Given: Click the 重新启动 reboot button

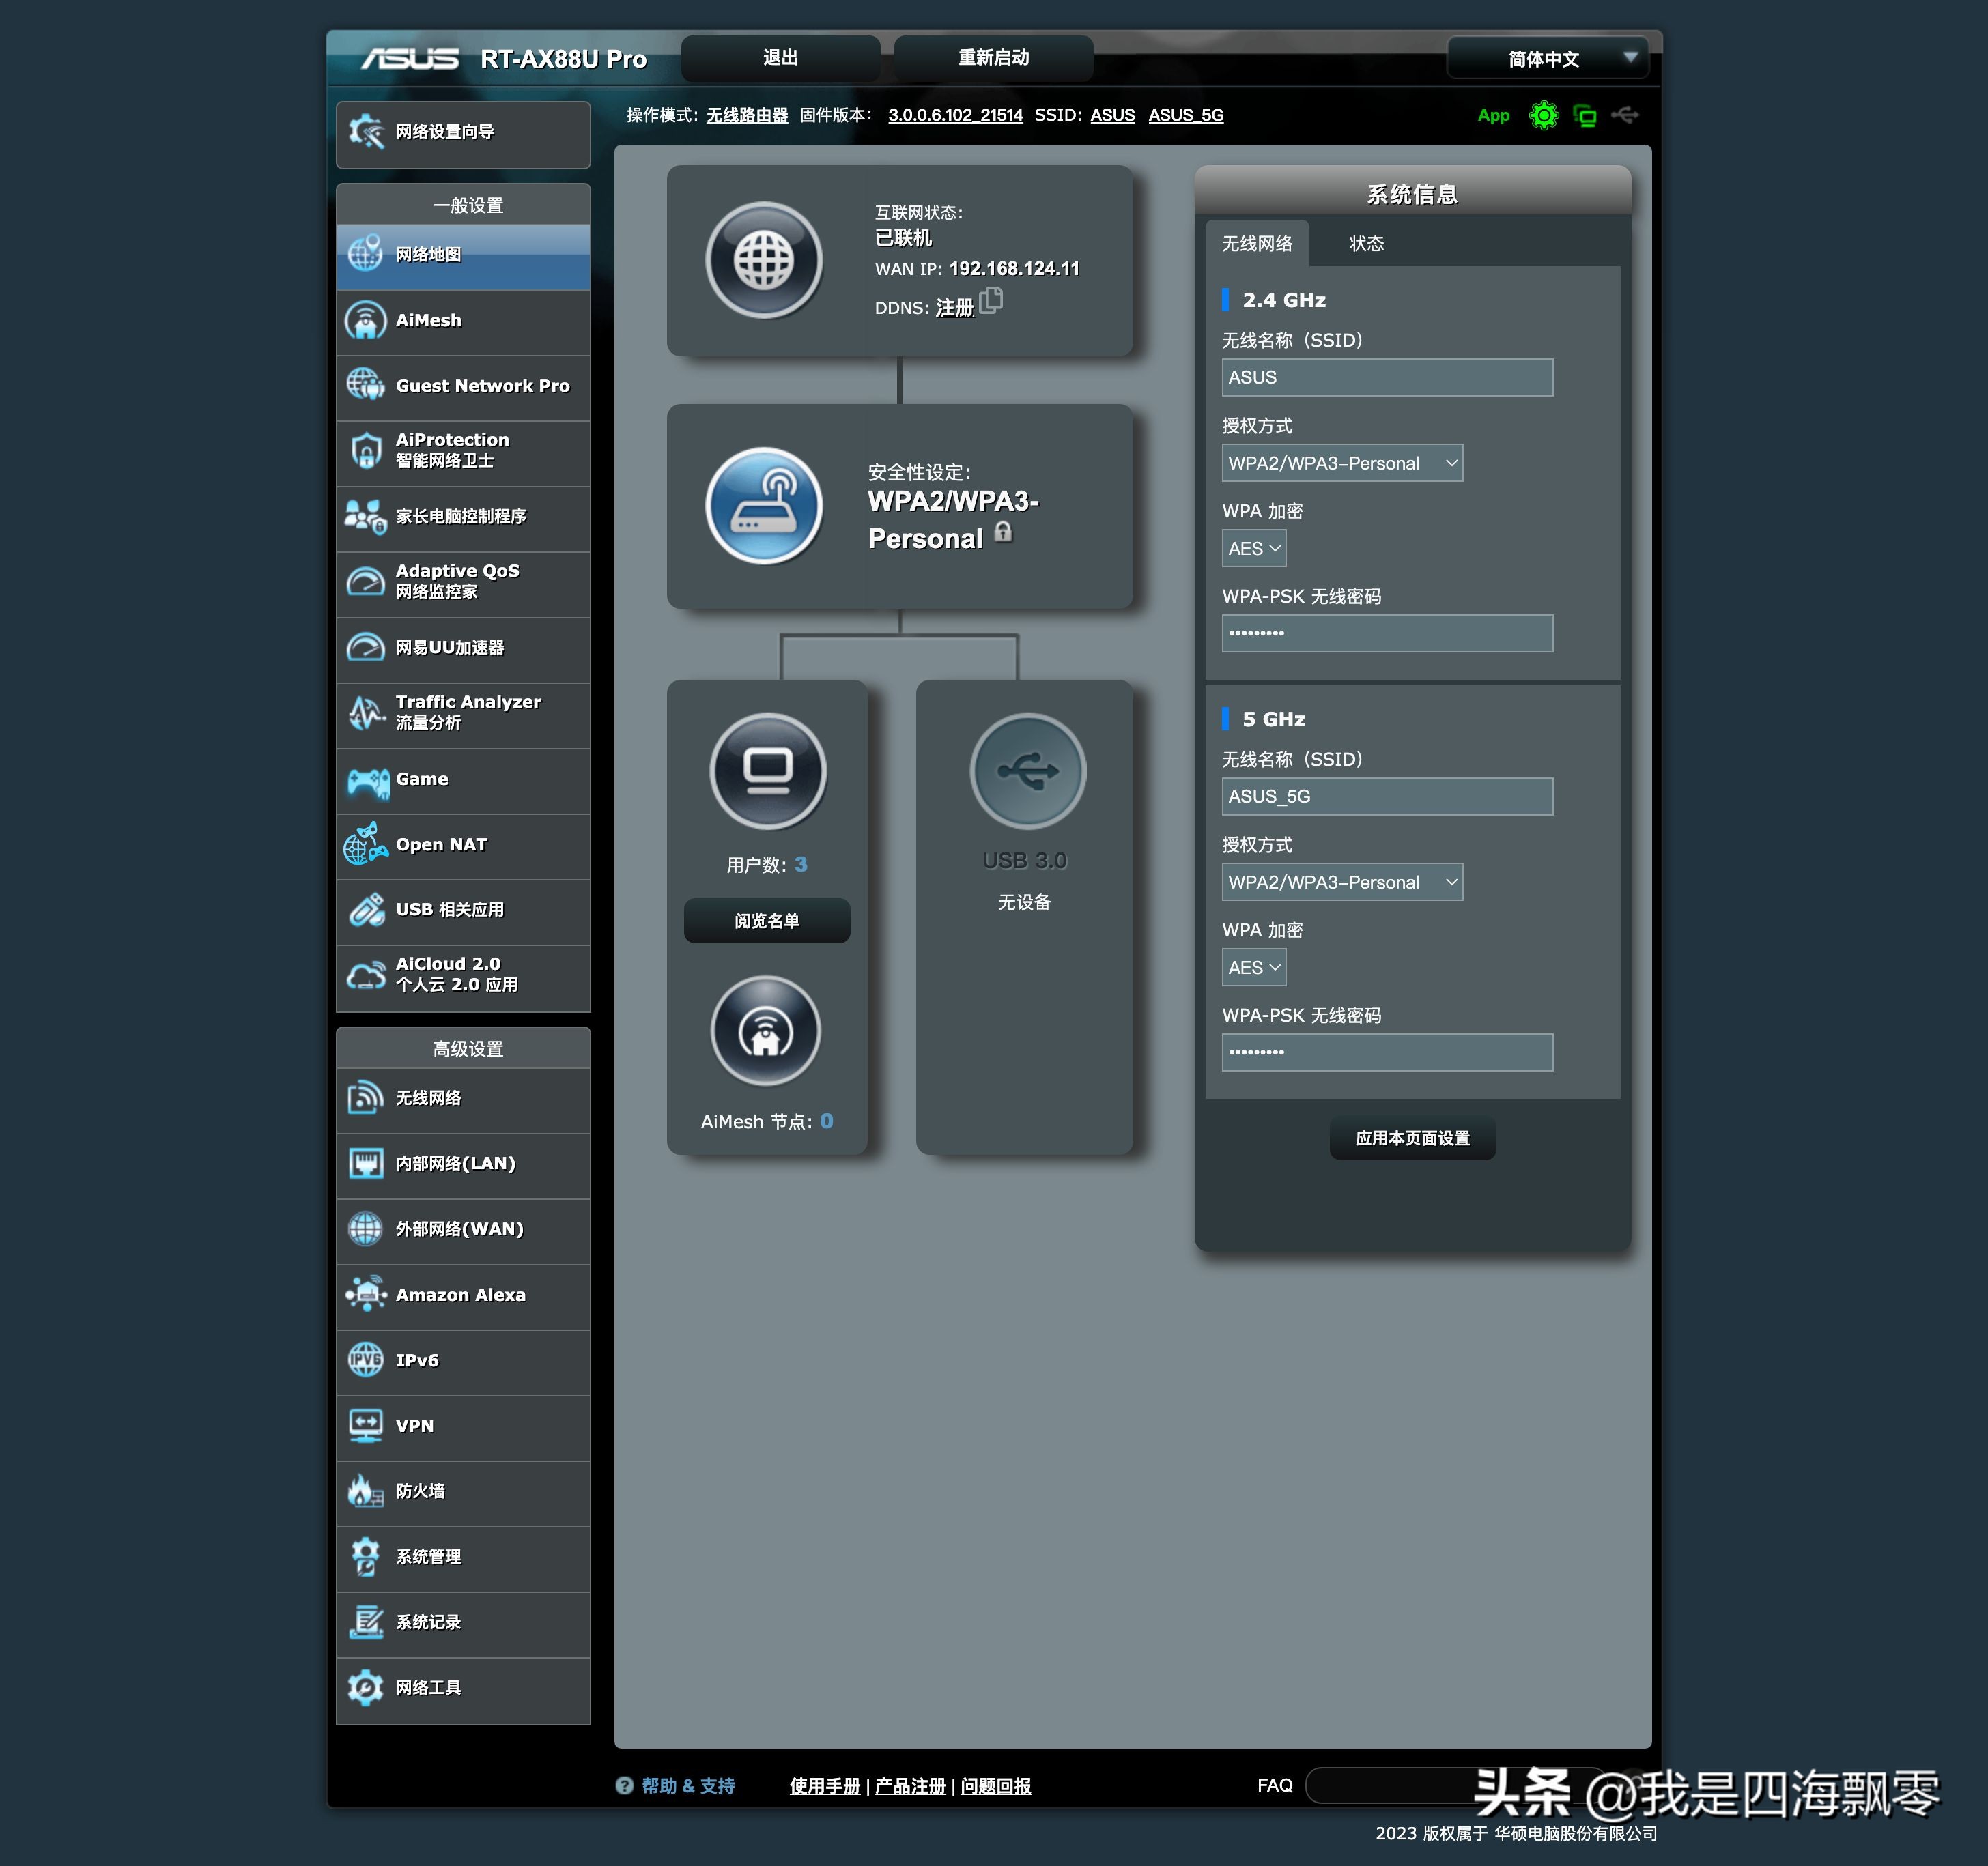Looking at the screenshot, I should point(993,58).
